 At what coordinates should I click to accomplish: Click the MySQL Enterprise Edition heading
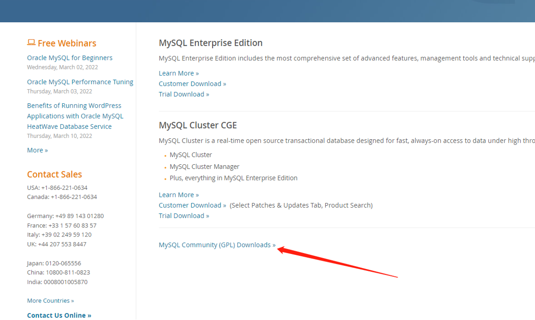pyautogui.click(x=211, y=43)
